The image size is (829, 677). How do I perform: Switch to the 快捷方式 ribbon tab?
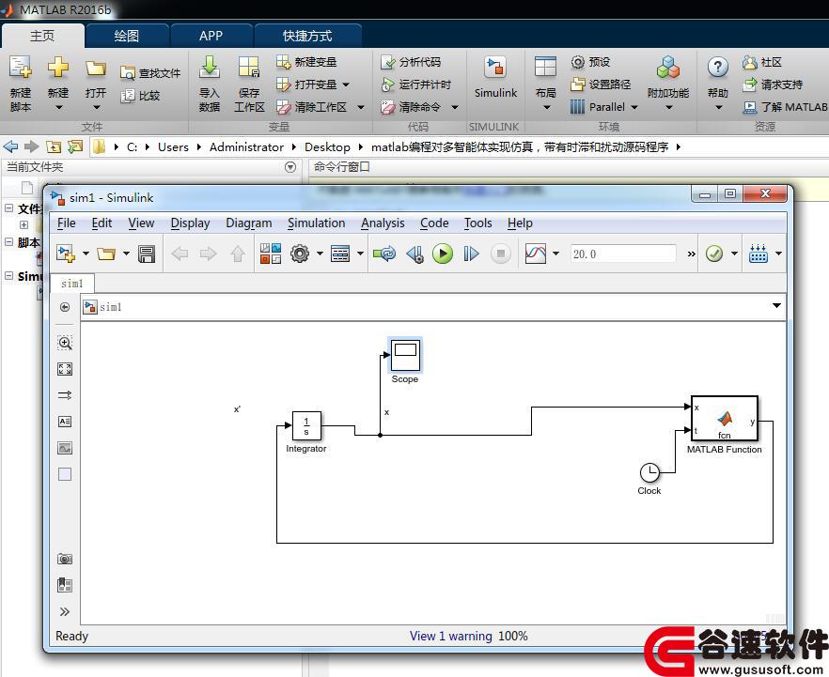[307, 36]
